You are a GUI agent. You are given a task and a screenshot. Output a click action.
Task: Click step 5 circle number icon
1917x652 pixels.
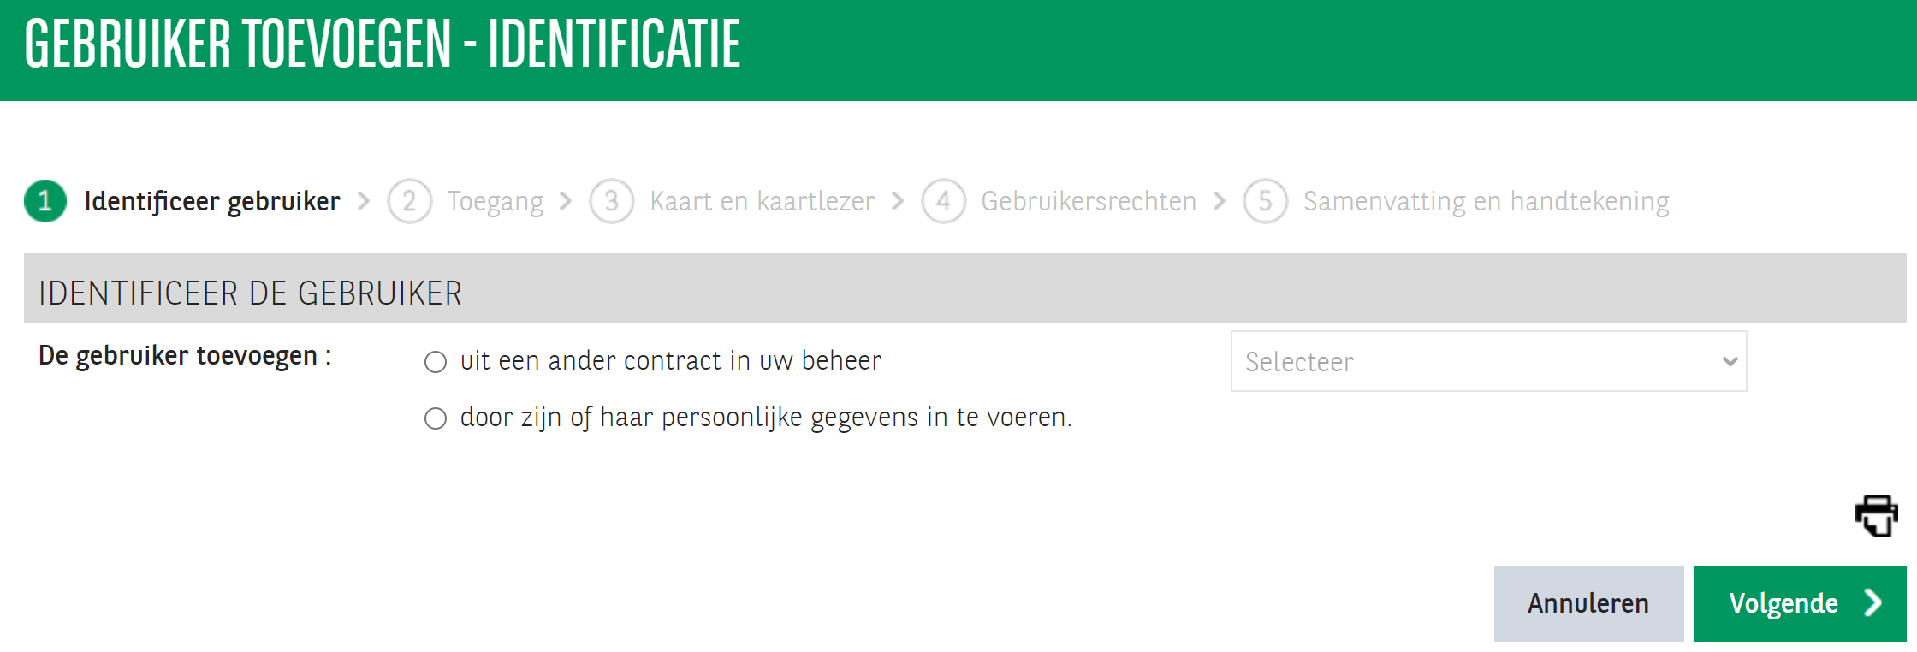[x=1265, y=201]
